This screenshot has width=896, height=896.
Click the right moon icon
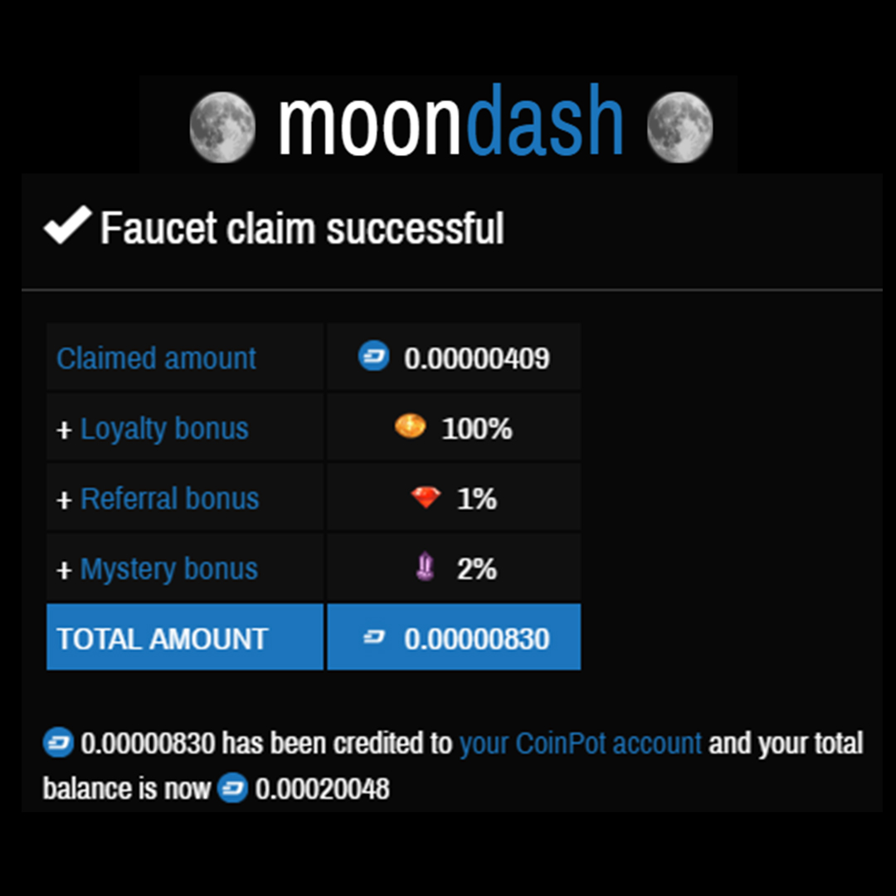pos(680,127)
